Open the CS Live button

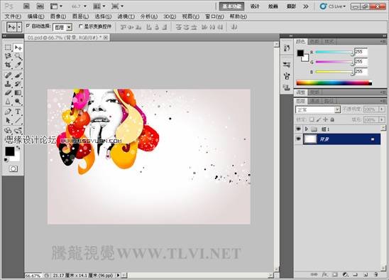tap(332, 6)
